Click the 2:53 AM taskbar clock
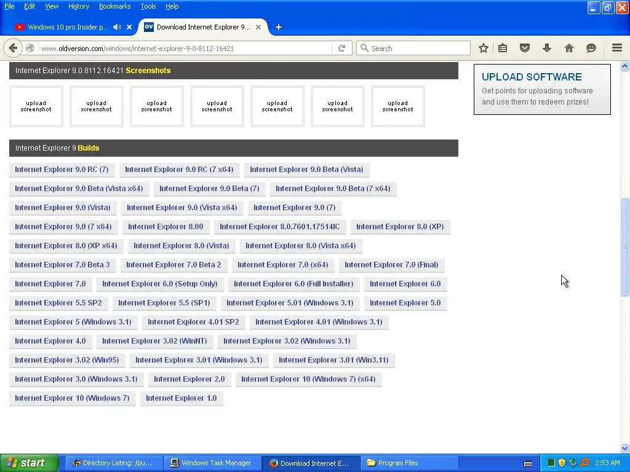Screen dimensions: 630x472 point(607,463)
